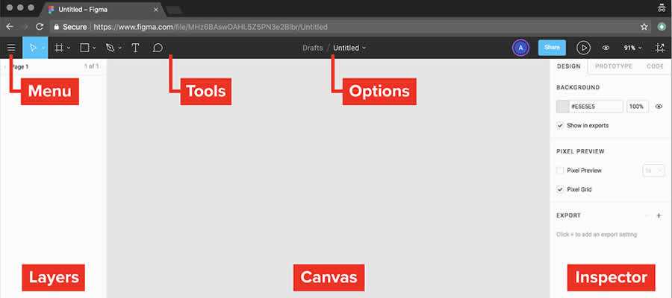Click the plus icon to add export setting
Image resolution: width=672 pixels, height=298 pixels.
coord(659,215)
